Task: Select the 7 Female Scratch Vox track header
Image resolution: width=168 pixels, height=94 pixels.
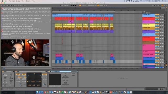Action: (149, 34)
